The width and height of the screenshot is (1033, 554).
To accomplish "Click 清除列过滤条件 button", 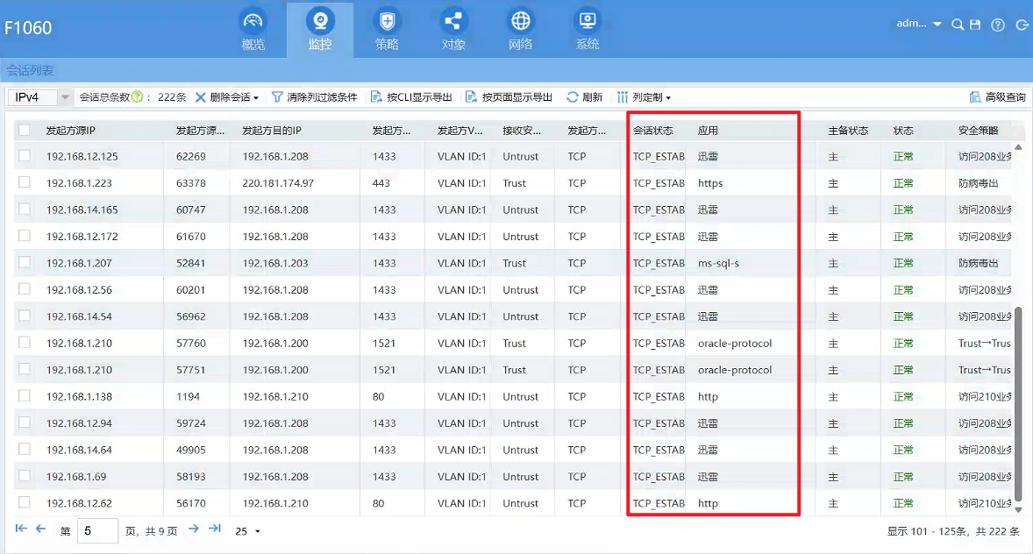I will pyautogui.click(x=314, y=97).
